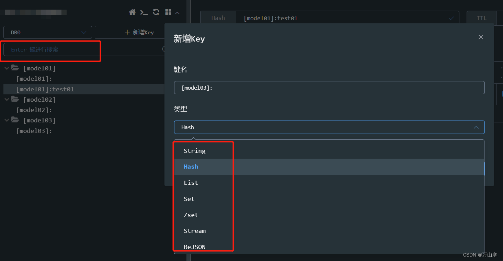The height and width of the screenshot is (261, 503).
Task: Select the [model01]:test01 key in tree
Action: point(45,89)
